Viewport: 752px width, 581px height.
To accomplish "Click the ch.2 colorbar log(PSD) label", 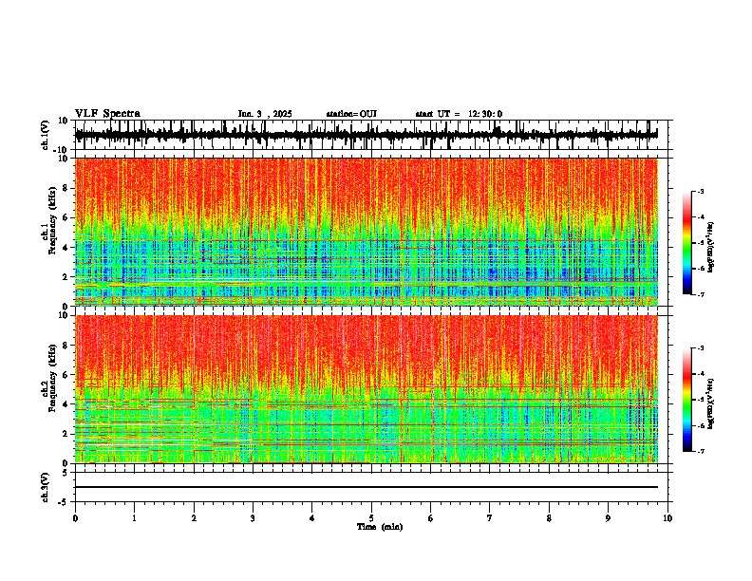I will [x=711, y=404].
